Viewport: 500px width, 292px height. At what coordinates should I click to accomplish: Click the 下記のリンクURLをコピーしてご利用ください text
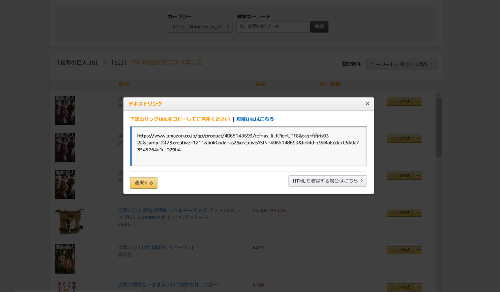(x=180, y=119)
